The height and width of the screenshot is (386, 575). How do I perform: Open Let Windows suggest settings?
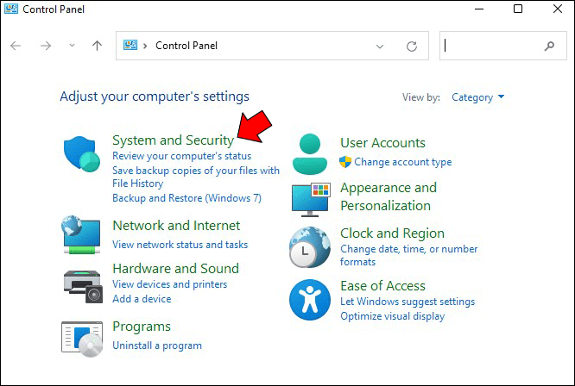408,302
